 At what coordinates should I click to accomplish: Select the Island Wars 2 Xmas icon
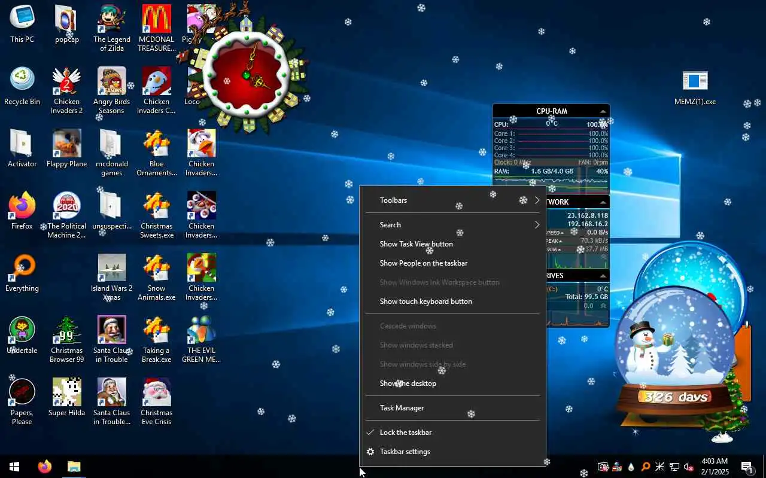point(112,277)
